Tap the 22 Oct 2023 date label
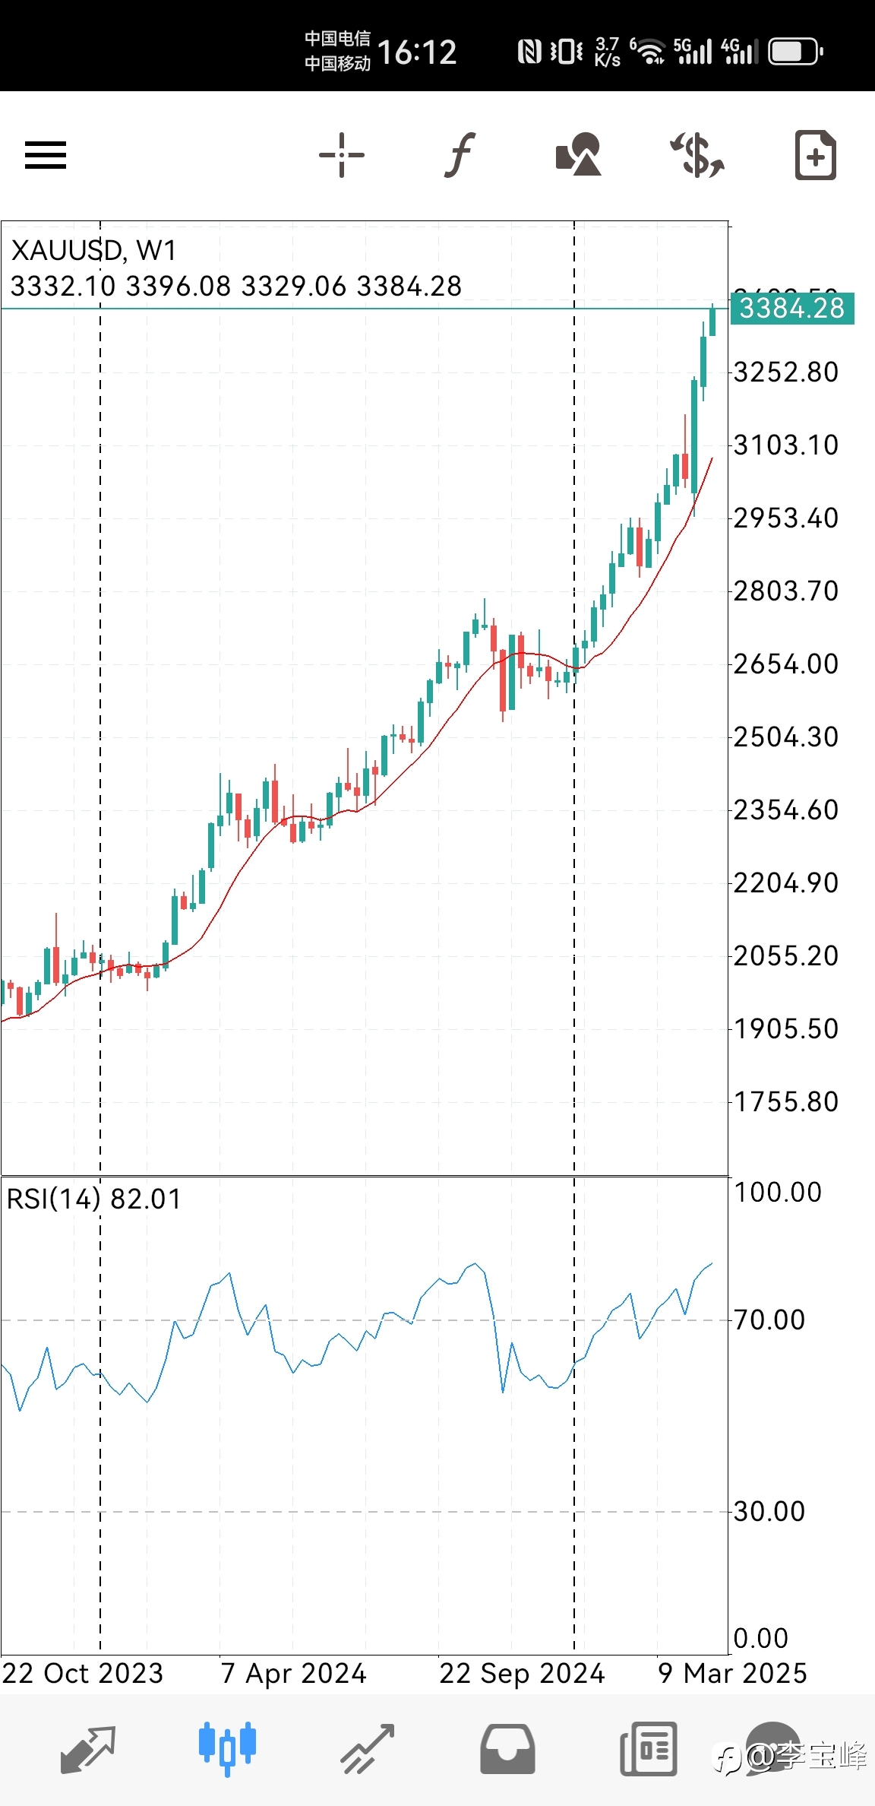This screenshot has width=875, height=1806. pyautogui.click(x=83, y=1674)
